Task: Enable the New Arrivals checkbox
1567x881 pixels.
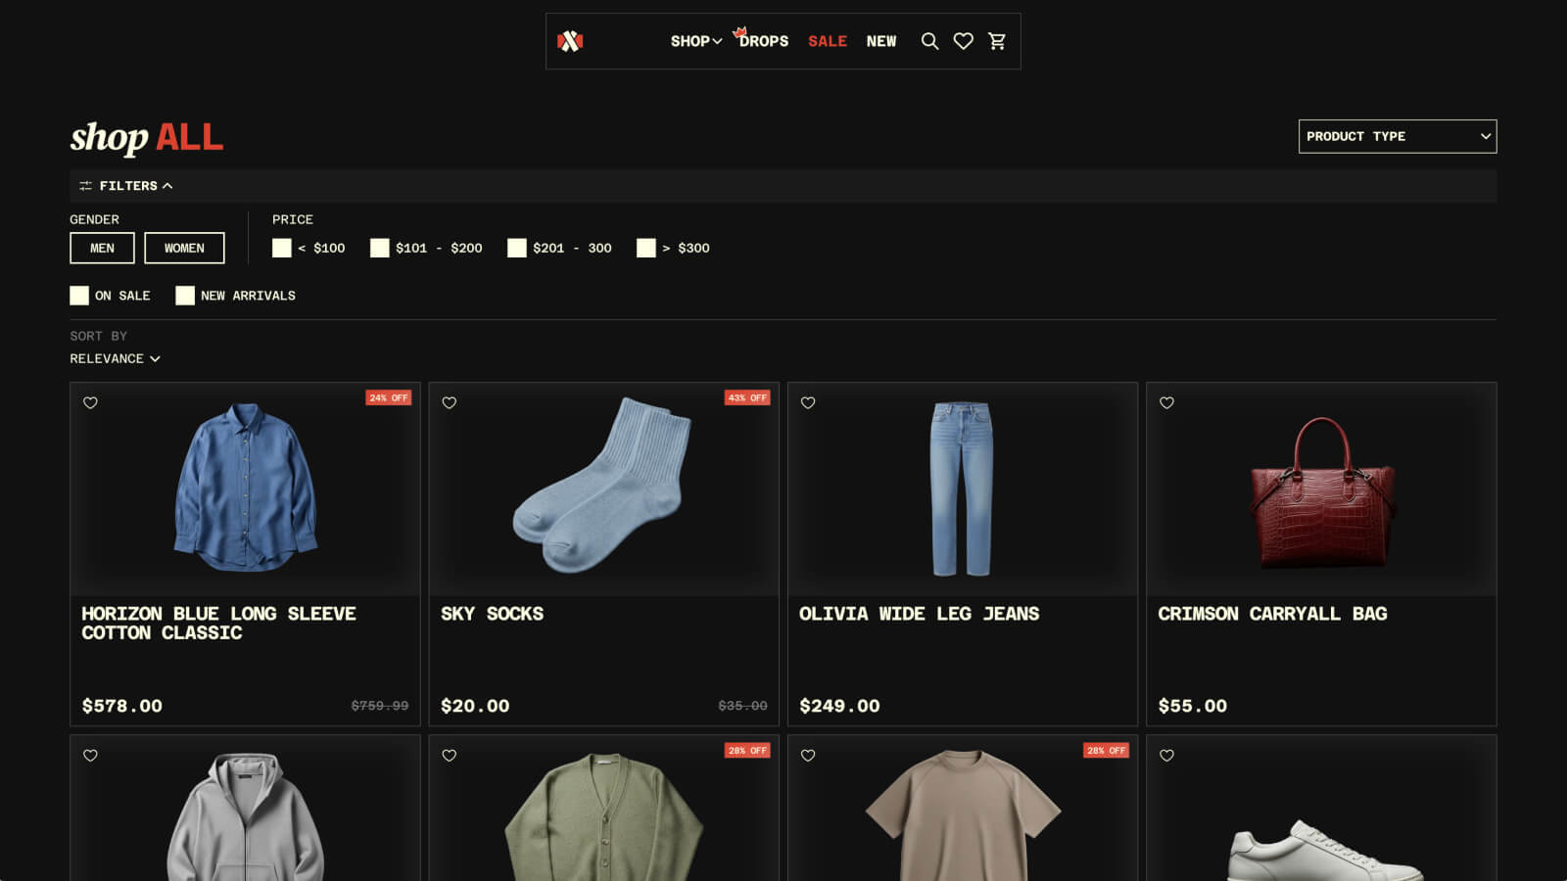Action: [x=185, y=296]
